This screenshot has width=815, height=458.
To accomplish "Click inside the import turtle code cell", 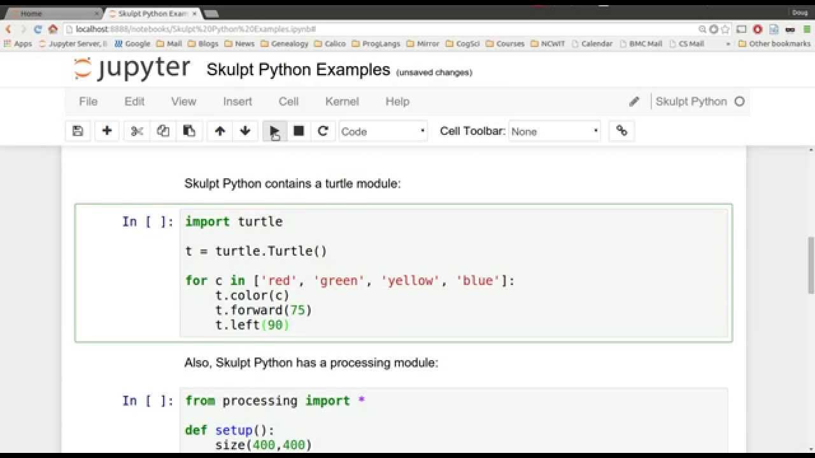I will coord(453,273).
